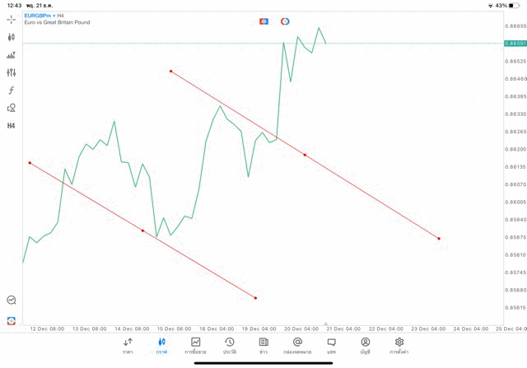The image size is (527, 368).
Task: Open the H4 timeframe selector
Action: 12,125
